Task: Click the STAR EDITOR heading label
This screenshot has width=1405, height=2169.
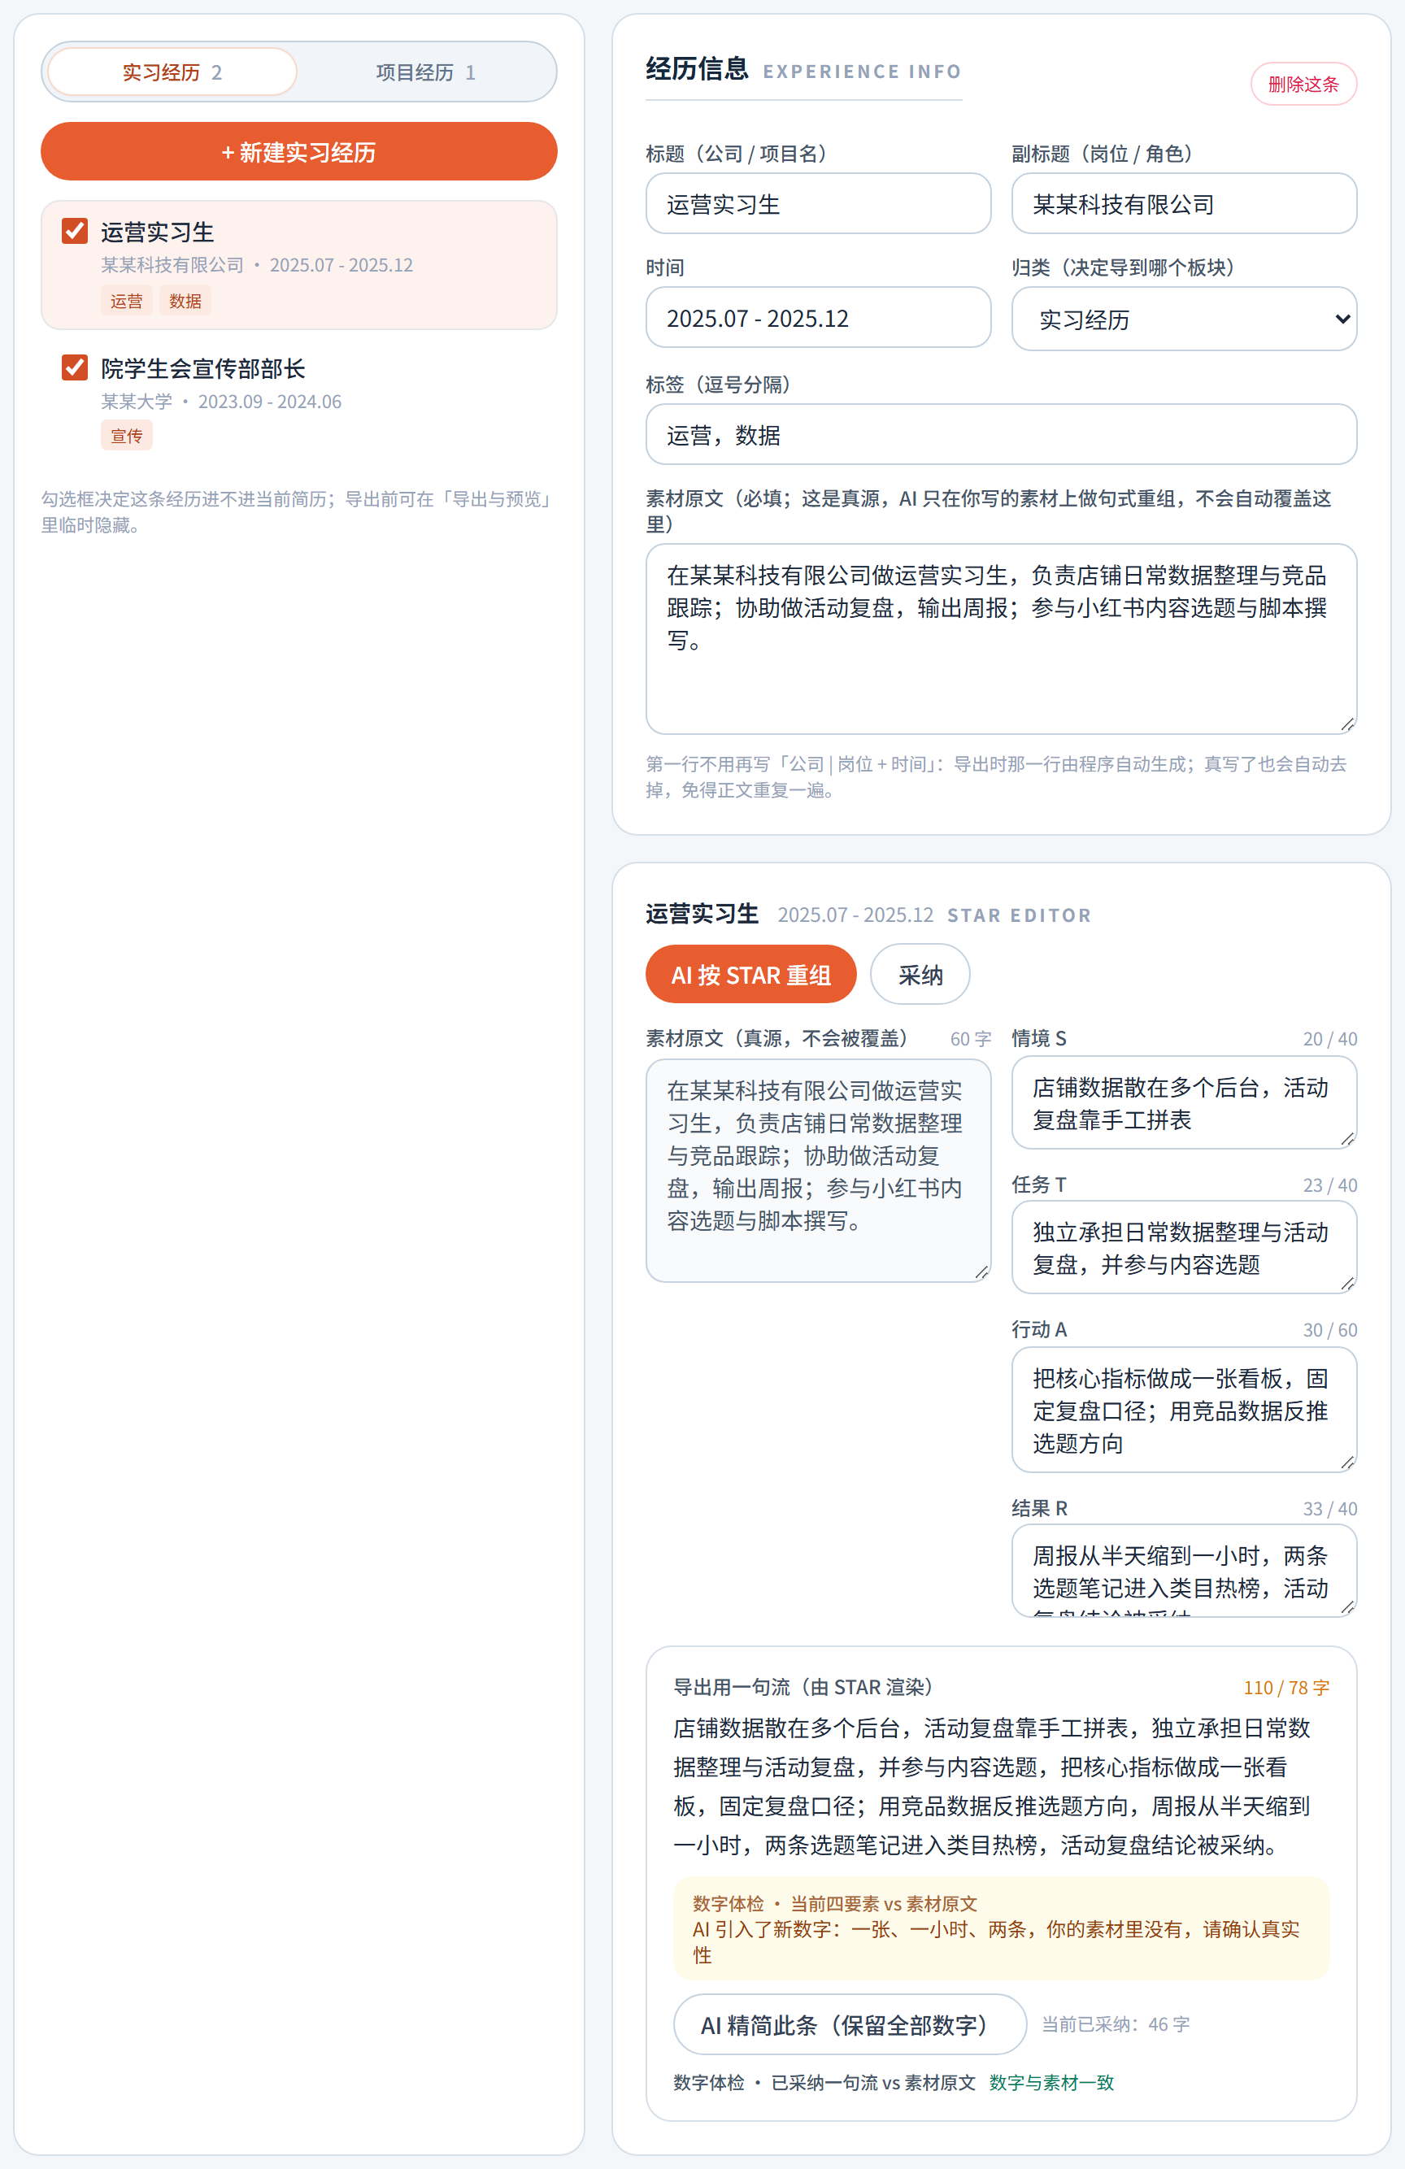Action: point(1019,915)
